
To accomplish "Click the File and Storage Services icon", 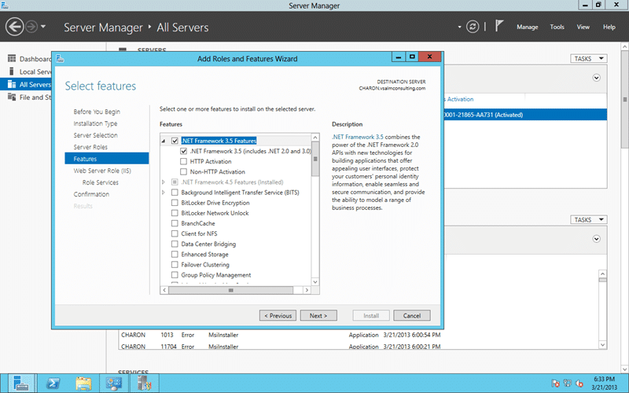I will click(x=12, y=97).
